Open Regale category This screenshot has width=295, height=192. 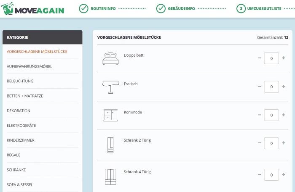(x=13, y=155)
